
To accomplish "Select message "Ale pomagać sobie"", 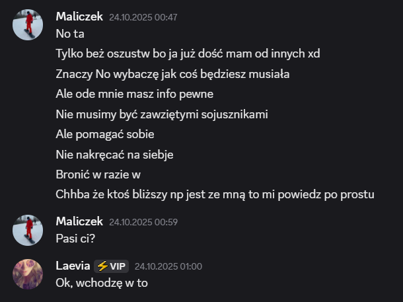I will point(105,134).
